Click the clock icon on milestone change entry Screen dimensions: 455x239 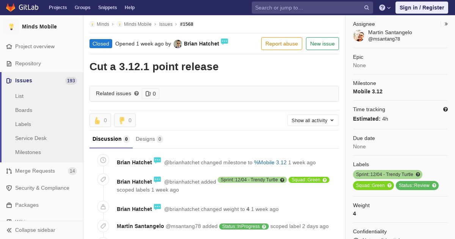coord(103,160)
